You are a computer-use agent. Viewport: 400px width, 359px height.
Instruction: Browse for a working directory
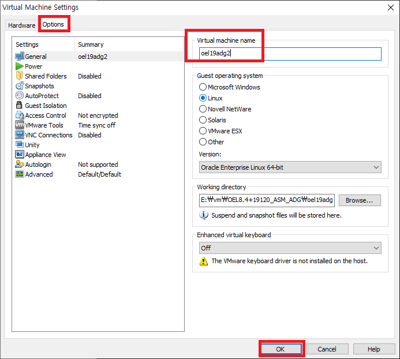pos(360,200)
